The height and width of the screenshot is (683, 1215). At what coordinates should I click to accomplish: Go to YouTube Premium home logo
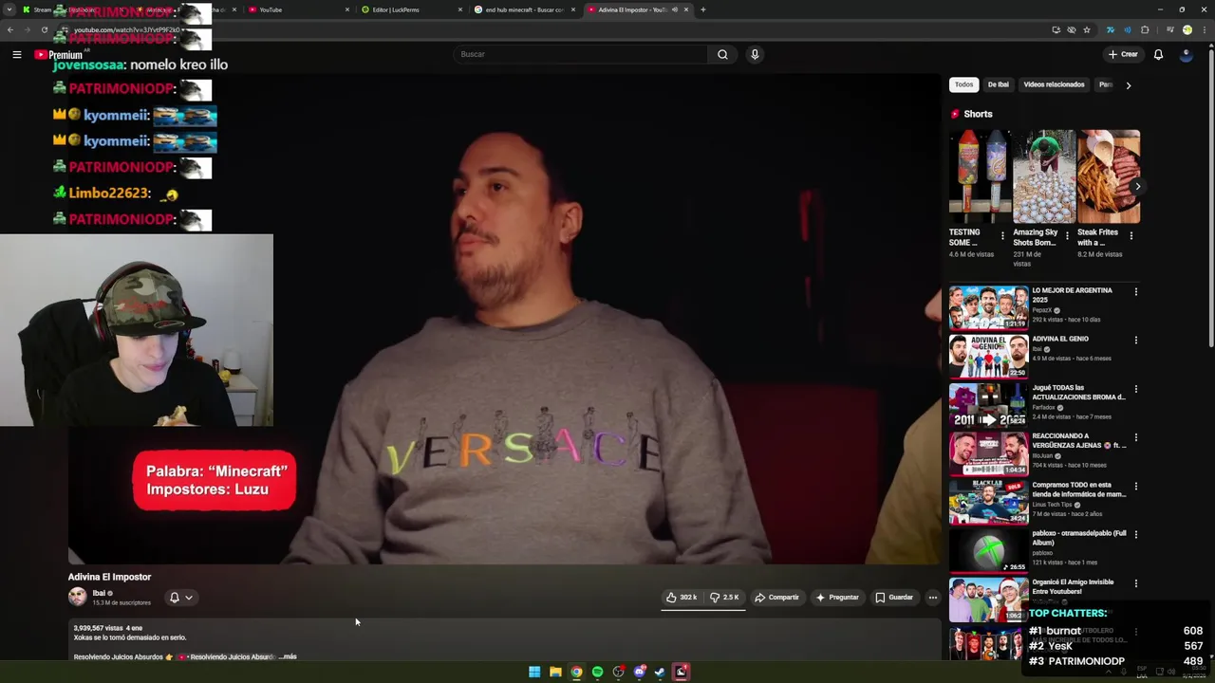[59, 55]
